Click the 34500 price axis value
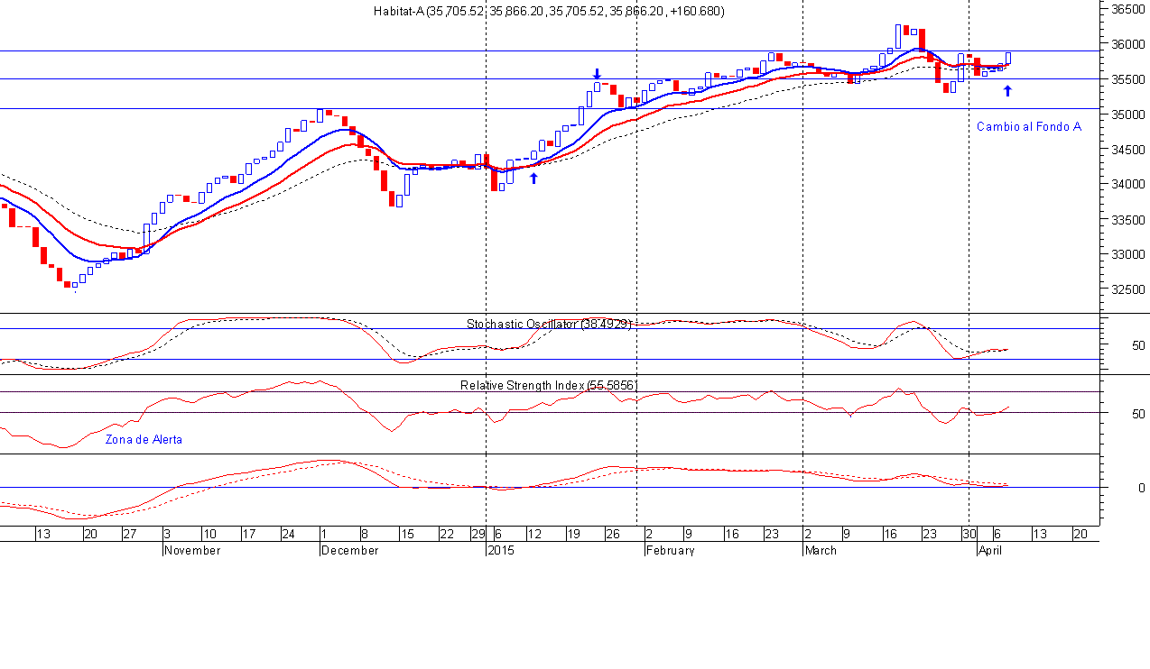 (1127, 150)
